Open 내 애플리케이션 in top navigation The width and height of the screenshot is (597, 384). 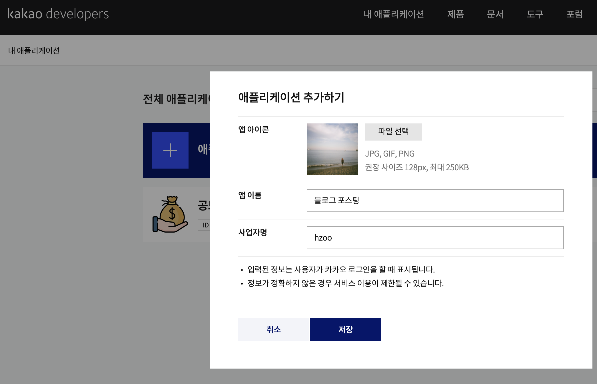(394, 14)
